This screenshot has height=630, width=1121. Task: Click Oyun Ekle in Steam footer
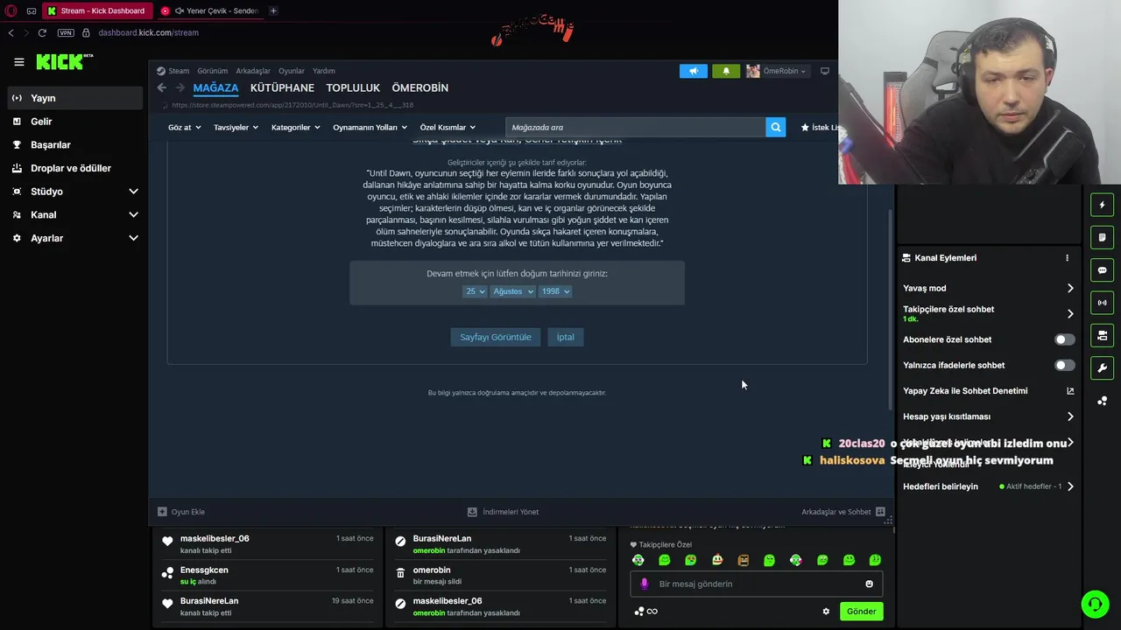(181, 512)
